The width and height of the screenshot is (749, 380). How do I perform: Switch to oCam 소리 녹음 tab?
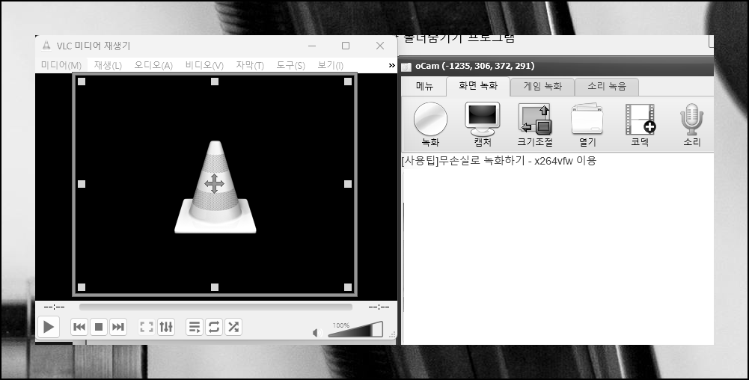click(x=607, y=87)
